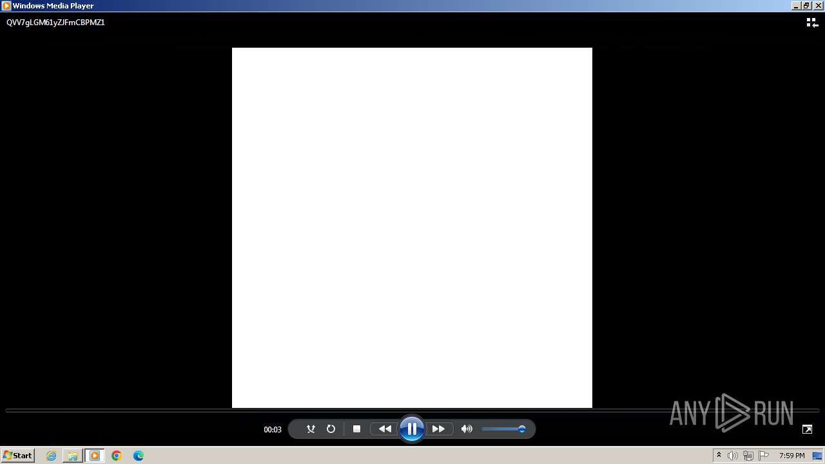Open the Windows Start menu
The image size is (825, 464).
17,455
